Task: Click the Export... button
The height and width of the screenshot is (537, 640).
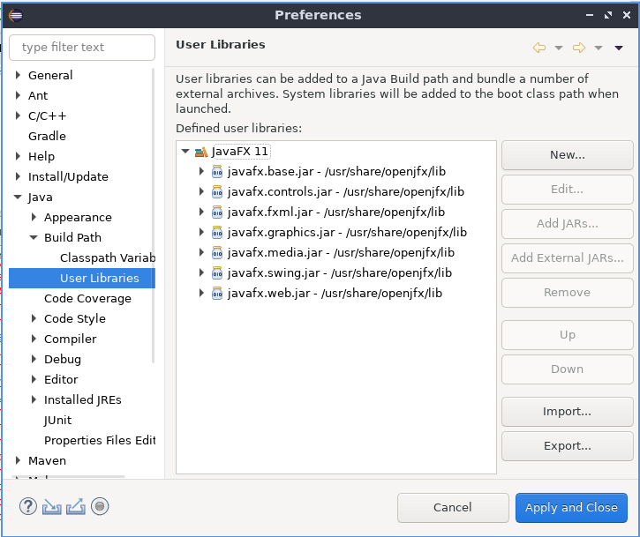Action: coord(567,445)
